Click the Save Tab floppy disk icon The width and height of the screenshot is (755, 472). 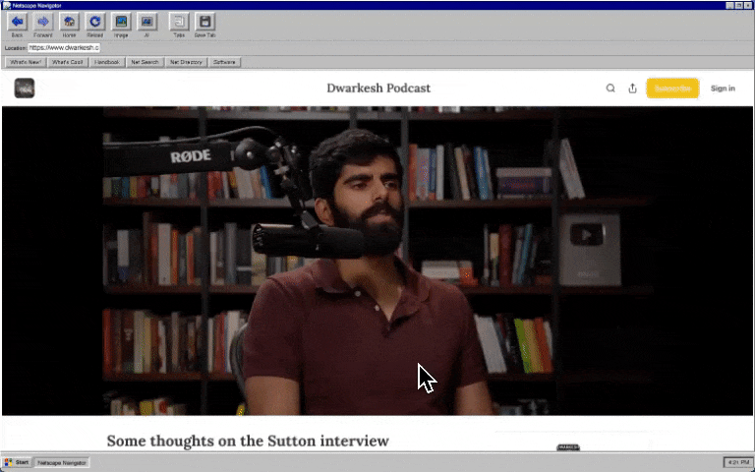coord(205,22)
